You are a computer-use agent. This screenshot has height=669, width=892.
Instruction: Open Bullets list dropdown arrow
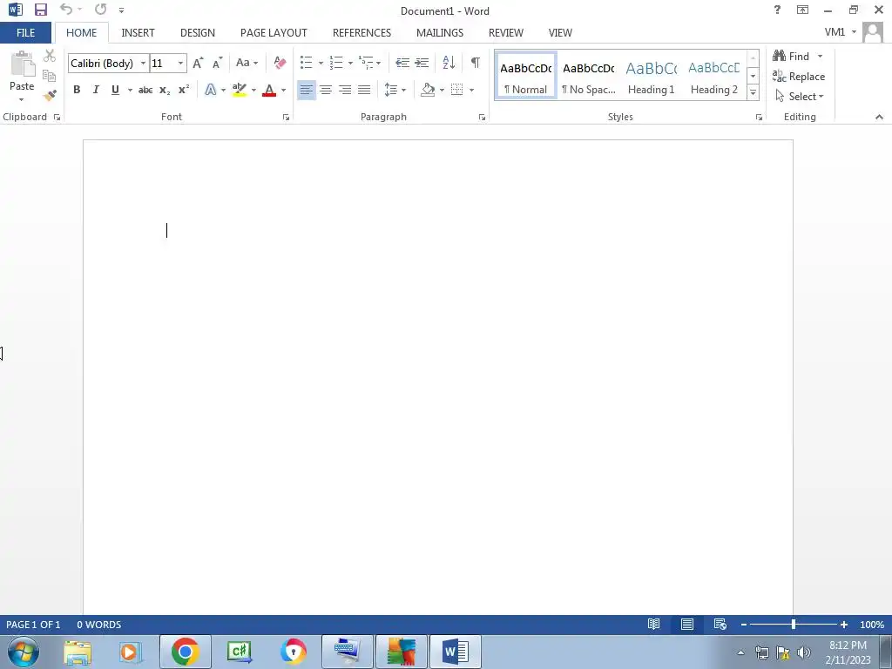pos(321,63)
